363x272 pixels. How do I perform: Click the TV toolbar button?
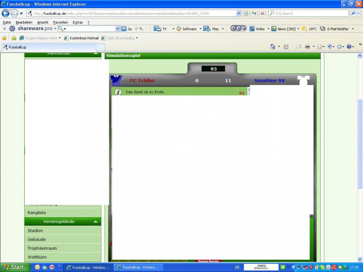click(x=161, y=29)
